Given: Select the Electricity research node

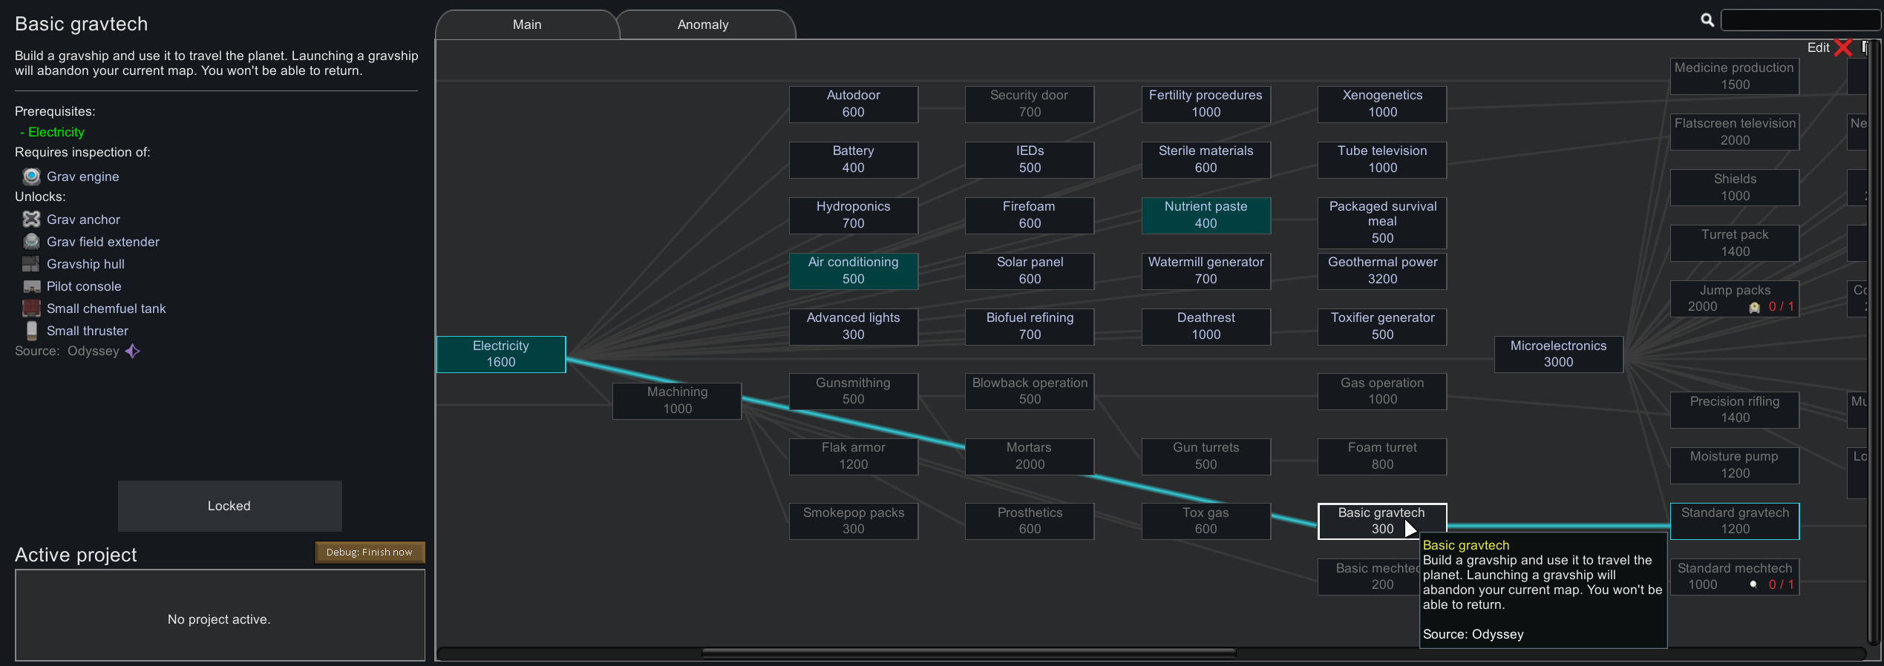Looking at the screenshot, I should (501, 355).
